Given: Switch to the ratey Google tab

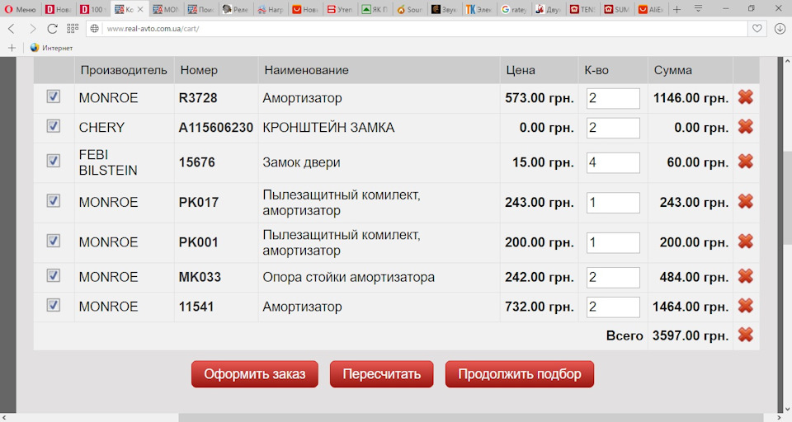Looking at the screenshot, I should pyautogui.click(x=514, y=9).
